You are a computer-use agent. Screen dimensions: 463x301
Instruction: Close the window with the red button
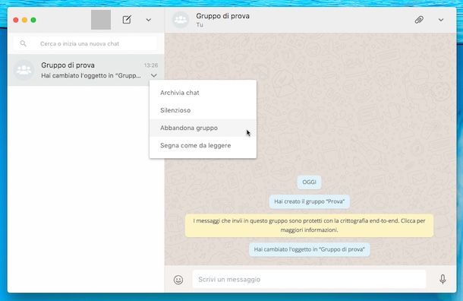(16, 20)
